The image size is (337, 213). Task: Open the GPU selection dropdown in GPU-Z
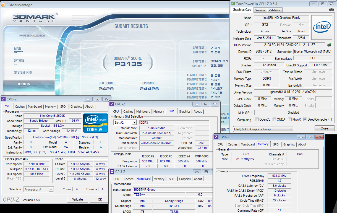263,129
